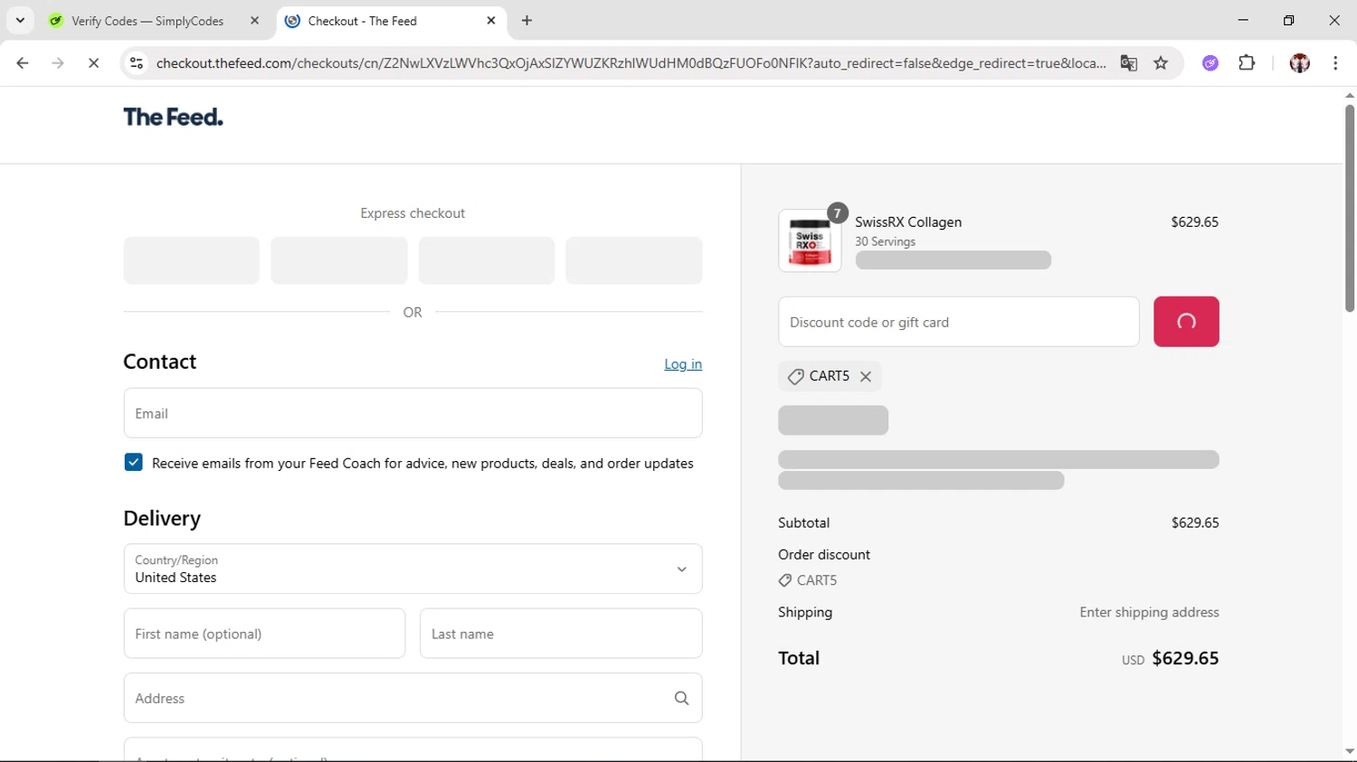
Task: Close the Checkout - The Feed tab
Action: click(x=491, y=21)
